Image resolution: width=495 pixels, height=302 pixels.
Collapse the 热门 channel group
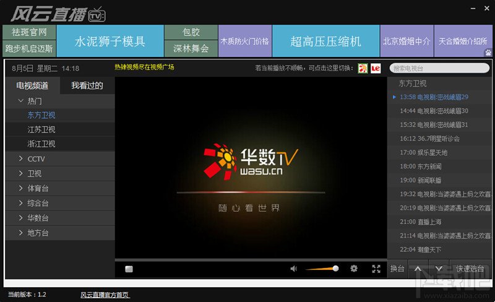21,101
